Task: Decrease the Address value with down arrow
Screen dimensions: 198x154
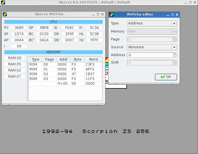Action: [175, 56]
